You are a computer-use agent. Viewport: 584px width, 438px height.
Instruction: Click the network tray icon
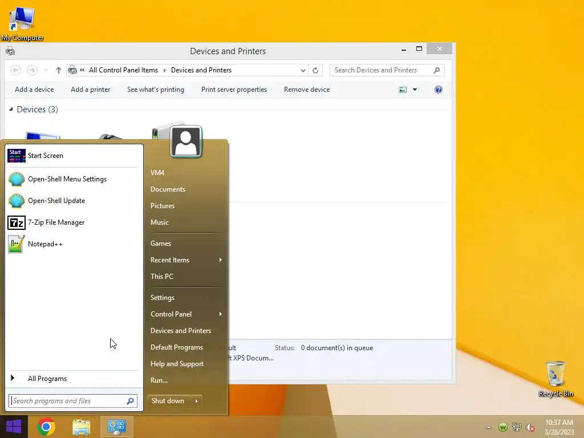pyautogui.click(x=517, y=427)
